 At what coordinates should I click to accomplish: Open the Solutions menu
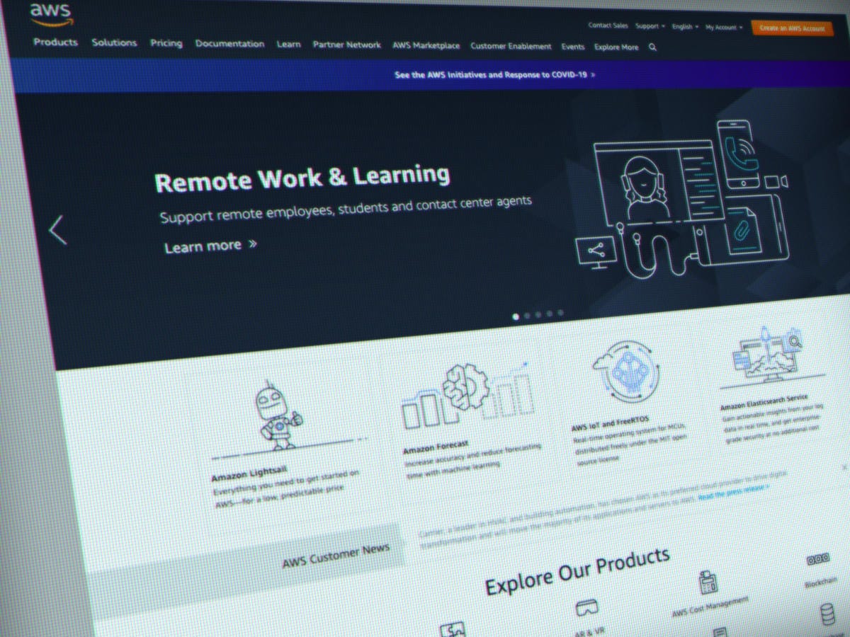(114, 42)
